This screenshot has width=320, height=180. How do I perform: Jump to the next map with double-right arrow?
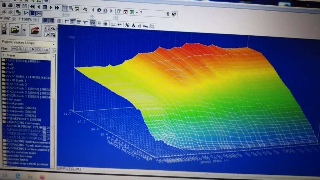pos(57,7)
